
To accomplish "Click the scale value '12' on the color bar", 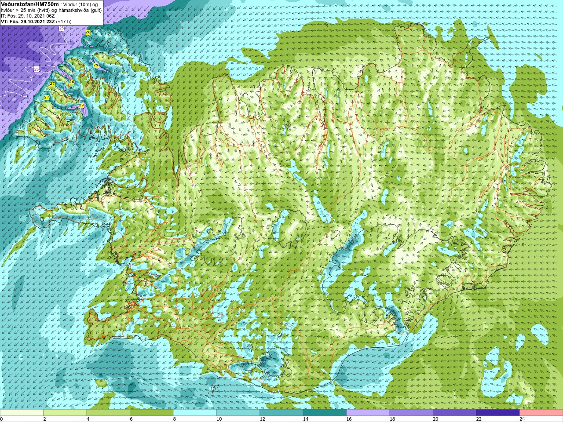I will pos(263,419).
